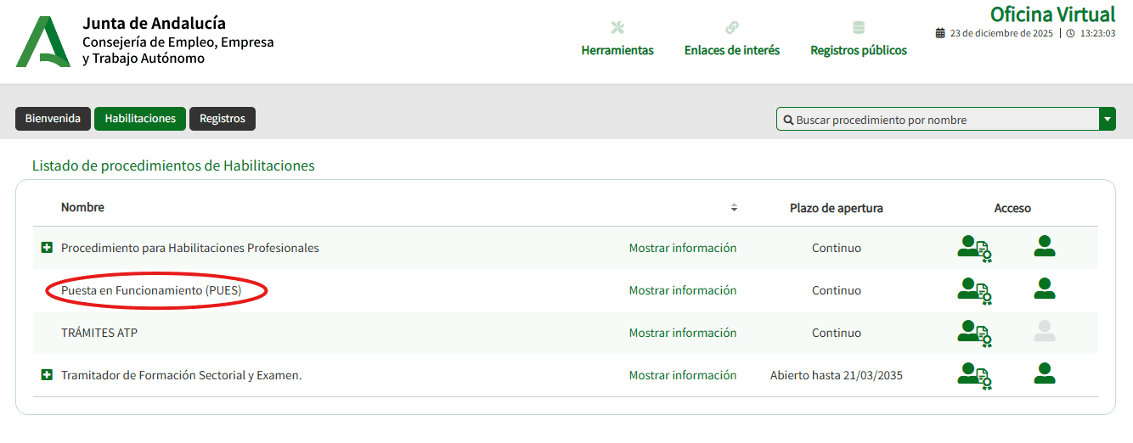Open the procedure search dropdown arrow
Image resolution: width=1133 pixels, height=443 pixels.
coord(1108,120)
